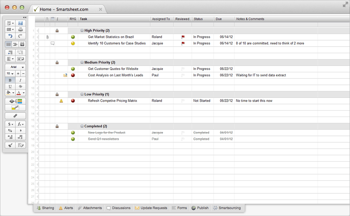Click red status ball for Refresh Pricing Matrix
Viewport: 350px width, 216px height.
(x=73, y=101)
